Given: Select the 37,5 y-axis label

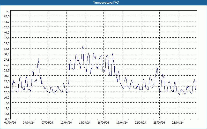Looking at the screenshot, I should coord(7,38).
